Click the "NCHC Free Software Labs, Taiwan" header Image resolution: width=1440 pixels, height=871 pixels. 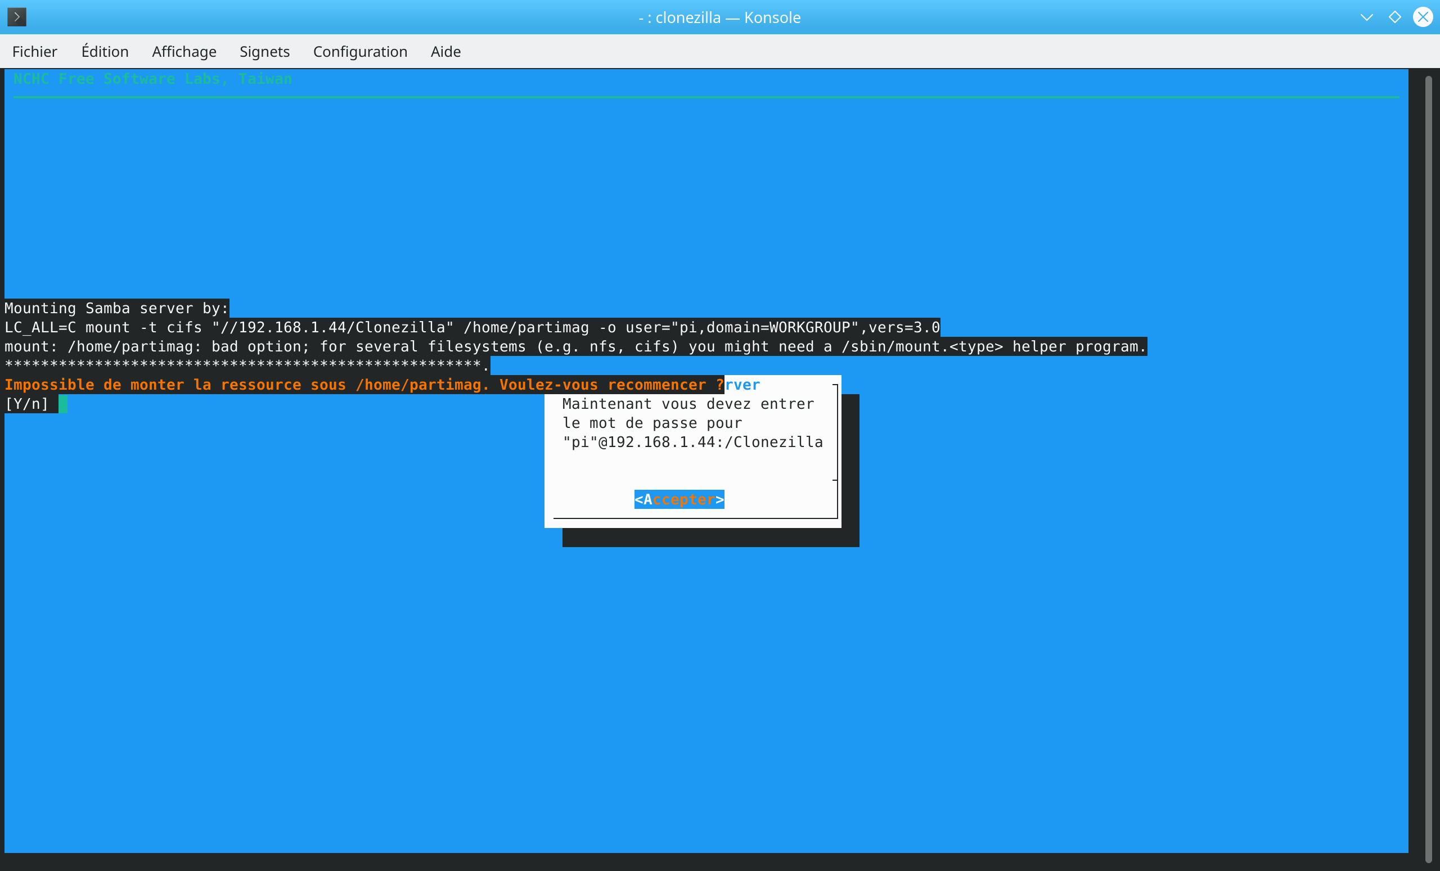(152, 79)
